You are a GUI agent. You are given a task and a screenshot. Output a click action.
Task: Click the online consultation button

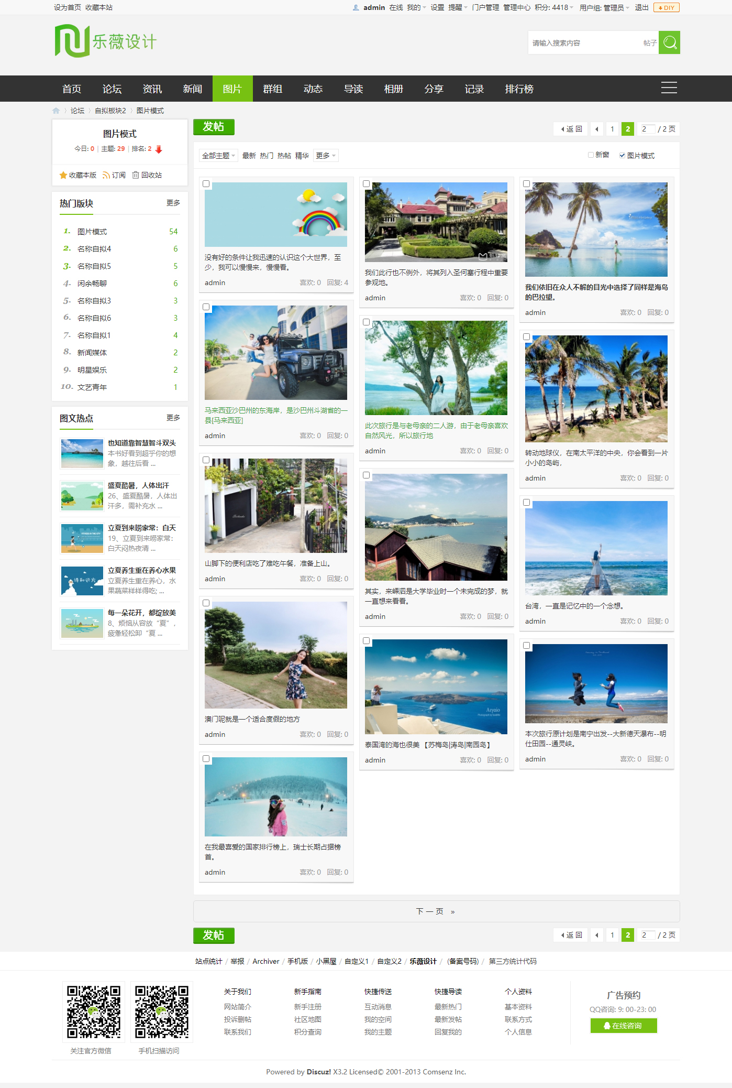pos(623,1026)
